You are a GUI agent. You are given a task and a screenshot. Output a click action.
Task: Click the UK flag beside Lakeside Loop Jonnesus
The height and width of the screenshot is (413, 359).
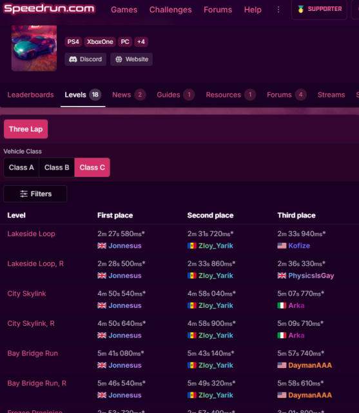pos(102,246)
